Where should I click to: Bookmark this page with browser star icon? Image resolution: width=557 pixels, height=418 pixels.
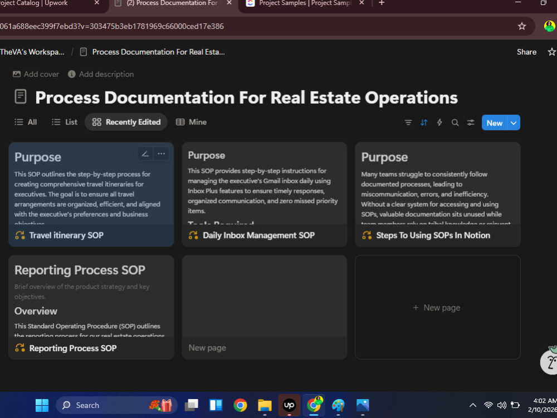[521, 26]
